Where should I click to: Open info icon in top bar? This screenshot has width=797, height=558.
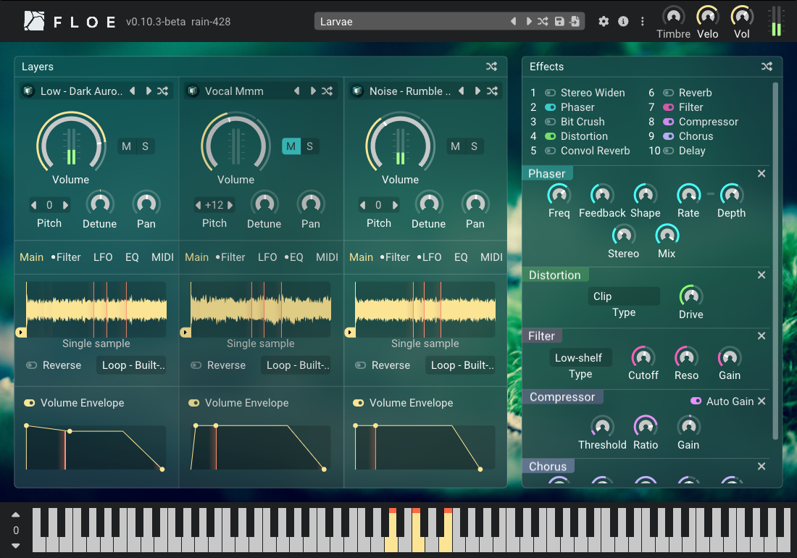click(623, 21)
